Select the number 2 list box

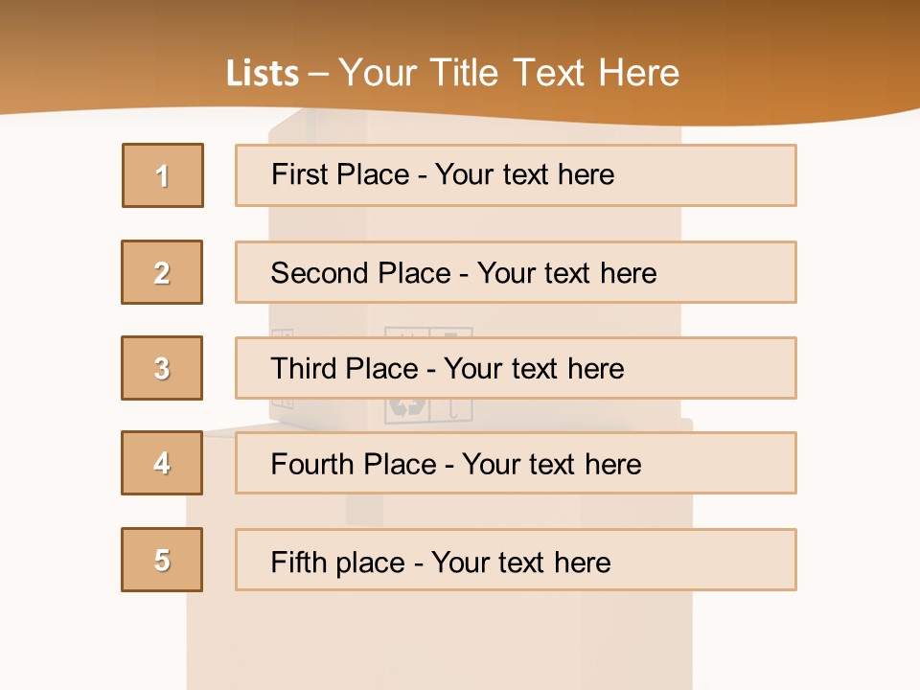[162, 272]
